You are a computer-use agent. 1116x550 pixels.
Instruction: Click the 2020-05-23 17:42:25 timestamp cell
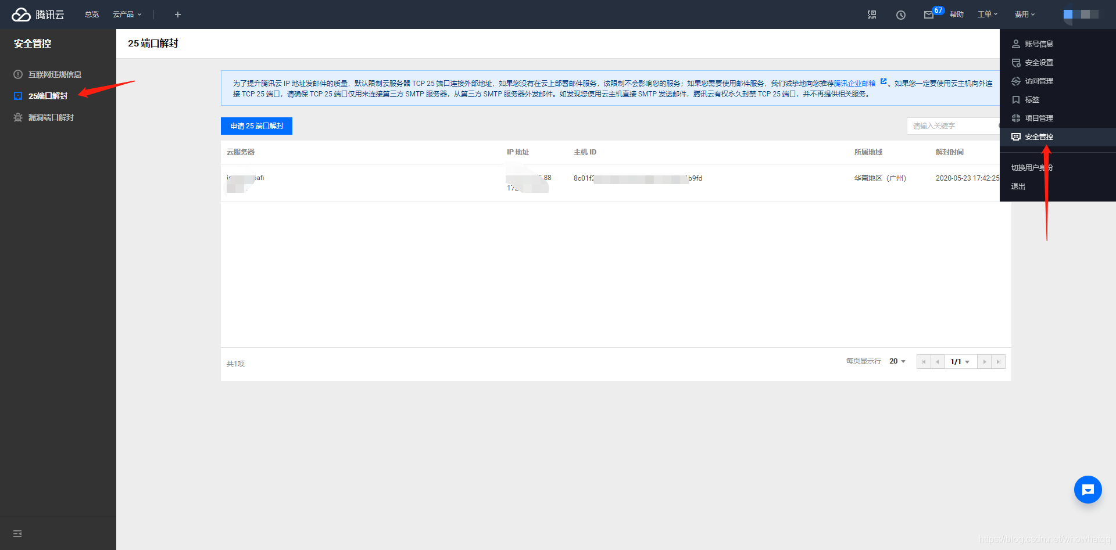pos(967,178)
